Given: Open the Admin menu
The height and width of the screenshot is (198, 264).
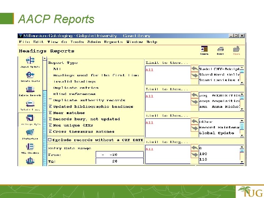Looking at the screenshot, I should point(94,42).
